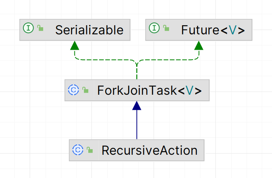Click the green lock icon beside ForkJoinTask<V>
The height and width of the screenshot is (178, 272).
click(85, 90)
